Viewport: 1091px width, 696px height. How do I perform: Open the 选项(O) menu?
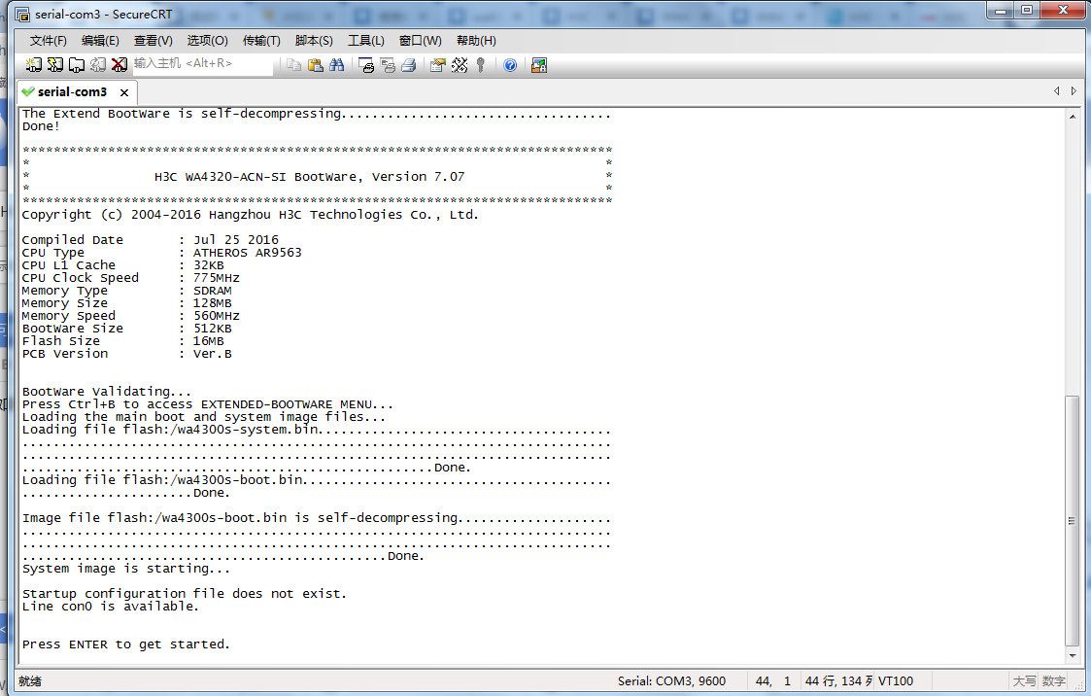(x=207, y=41)
